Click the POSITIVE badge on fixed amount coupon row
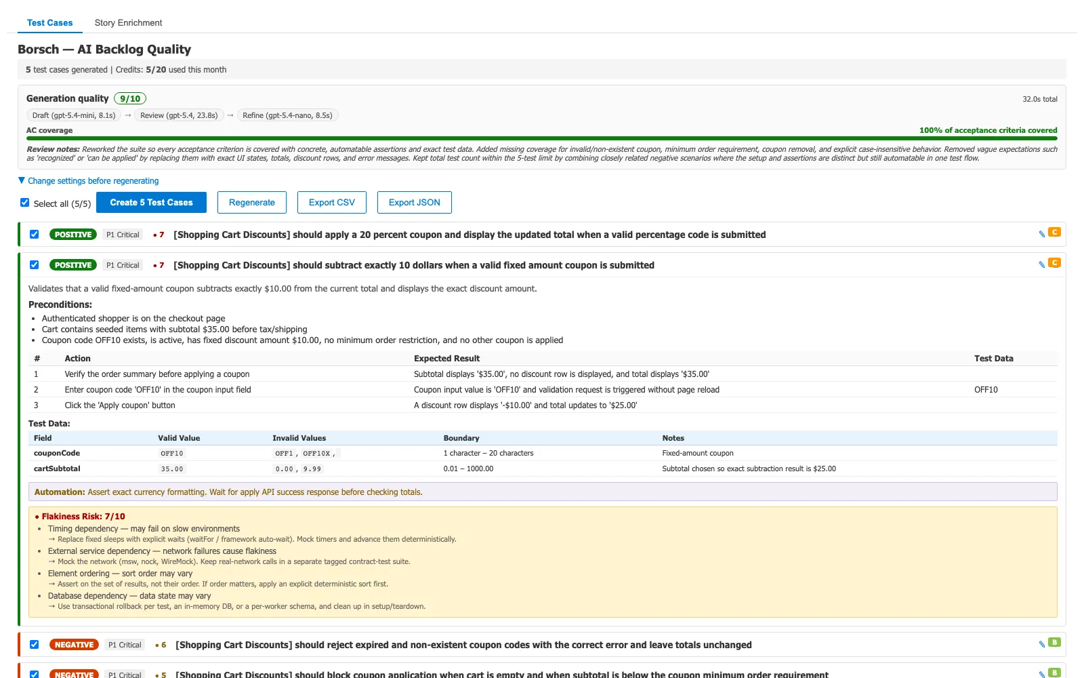 click(73, 265)
